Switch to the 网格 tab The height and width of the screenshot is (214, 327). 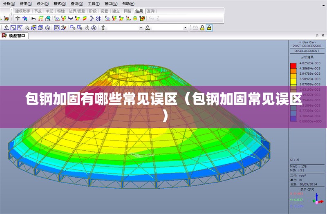pyautogui.click(x=128, y=11)
